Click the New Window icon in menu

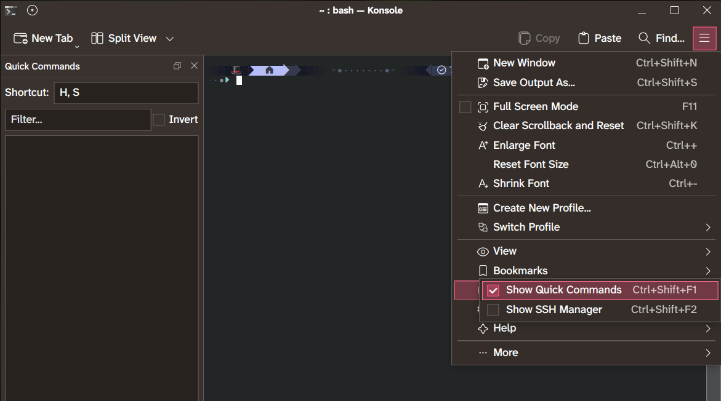click(x=483, y=63)
